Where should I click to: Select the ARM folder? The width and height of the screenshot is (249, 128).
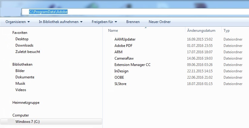click(118, 52)
